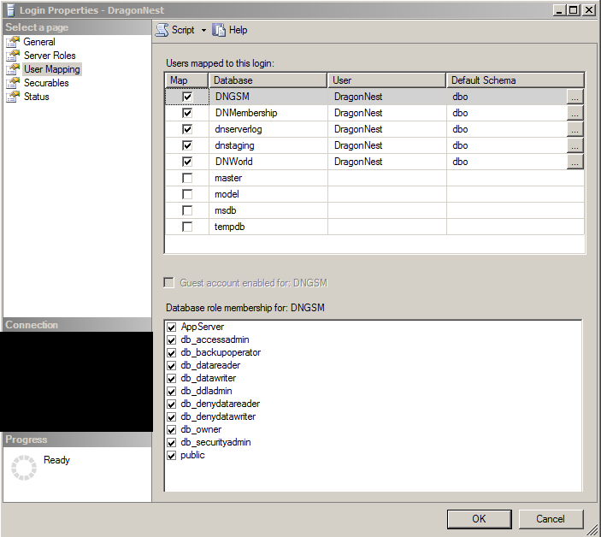Browse default schema for DNMembership row
This screenshot has height=537, width=601.
[575, 113]
